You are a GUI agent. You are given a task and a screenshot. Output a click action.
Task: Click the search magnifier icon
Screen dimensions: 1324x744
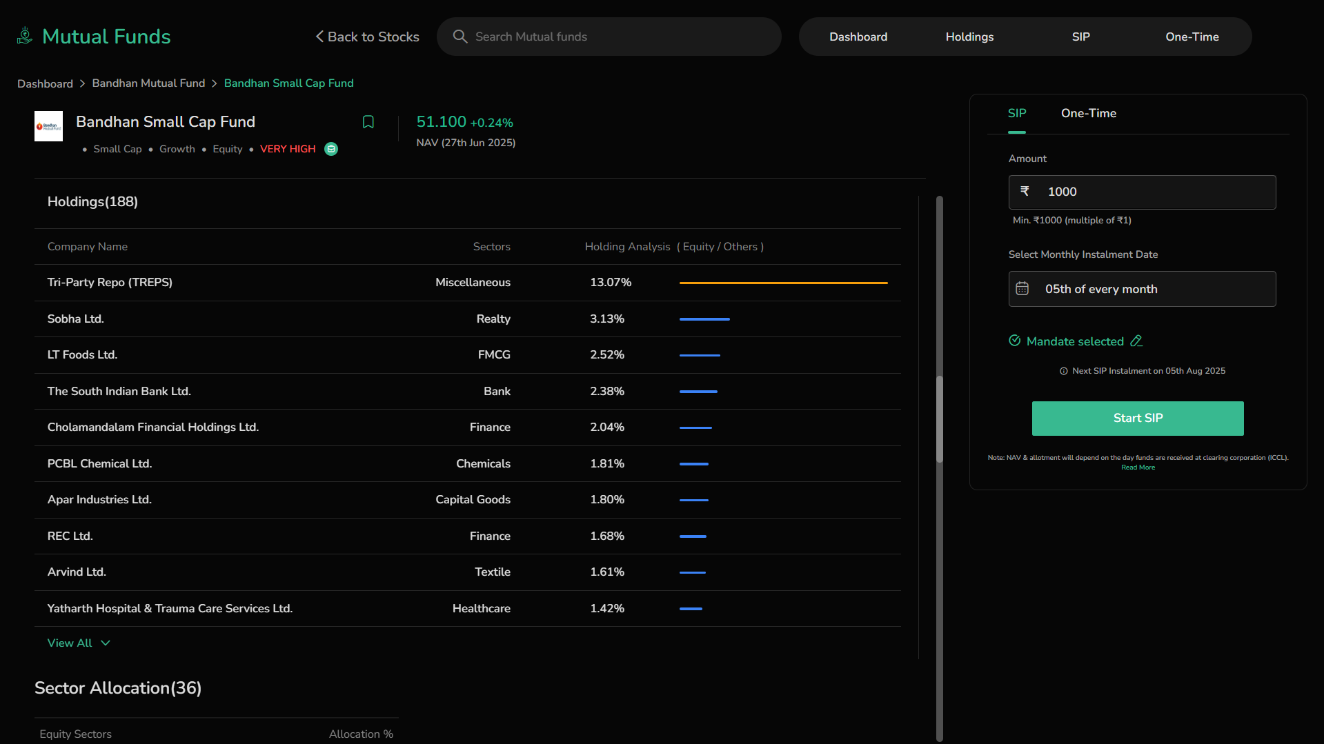pyautogui.click(x=460, y=37)
